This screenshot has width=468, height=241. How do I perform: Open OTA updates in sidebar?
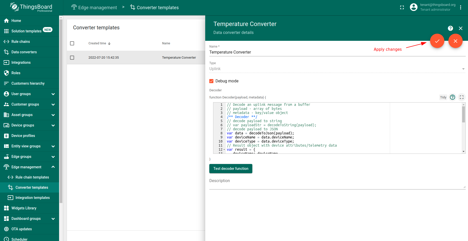point(30,229)
